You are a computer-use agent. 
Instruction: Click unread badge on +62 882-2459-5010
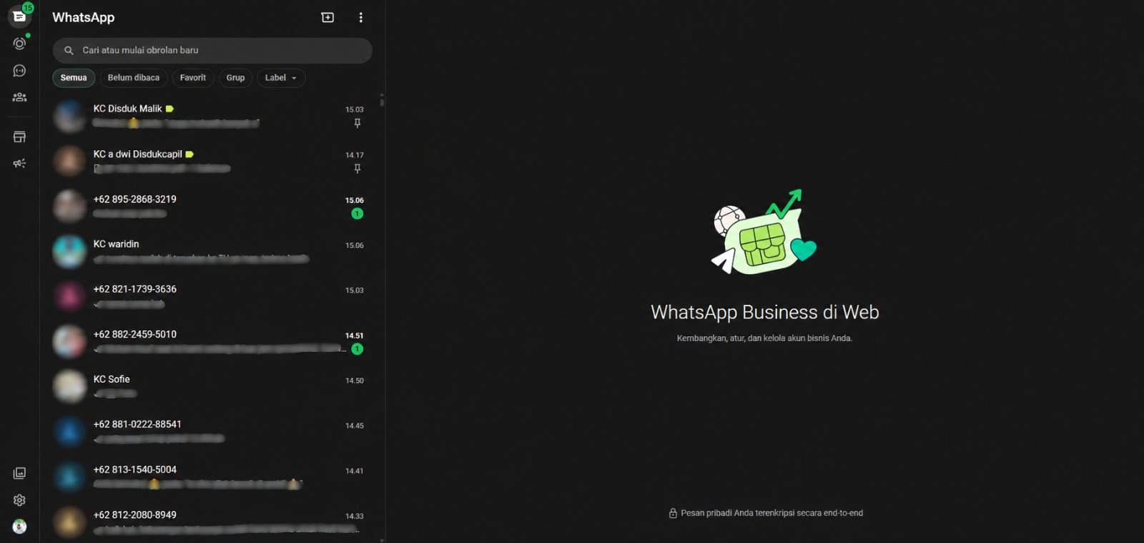tap(357, 349)
